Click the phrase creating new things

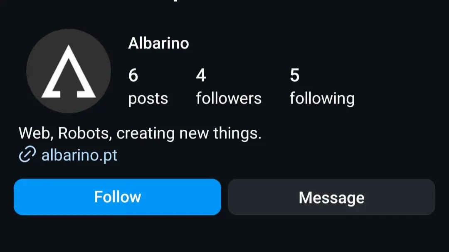tap(189, 133)
